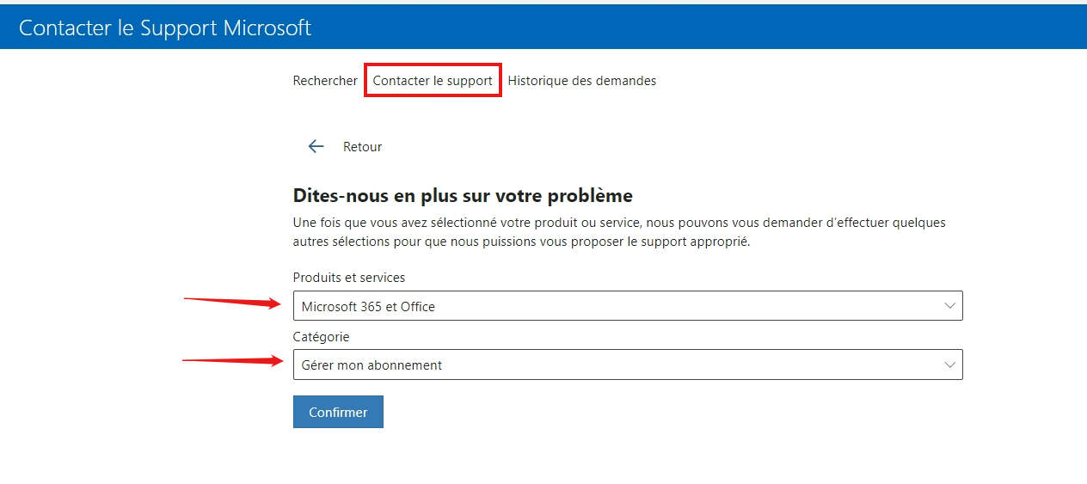
Task: Select the Contacter le support tab
Action: (433, 81)
